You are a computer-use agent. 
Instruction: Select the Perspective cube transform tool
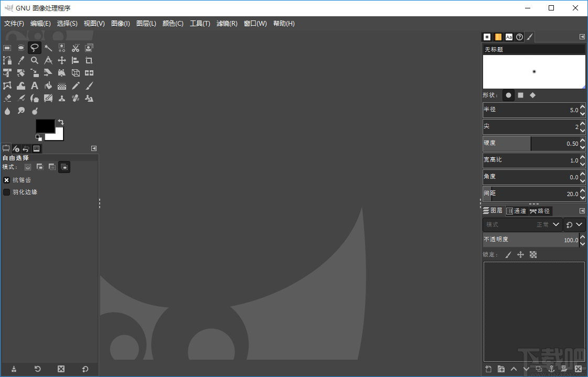tap(76, 73)
